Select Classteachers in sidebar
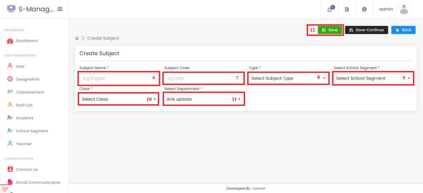 pyautogui.click(x=26, y=92)
